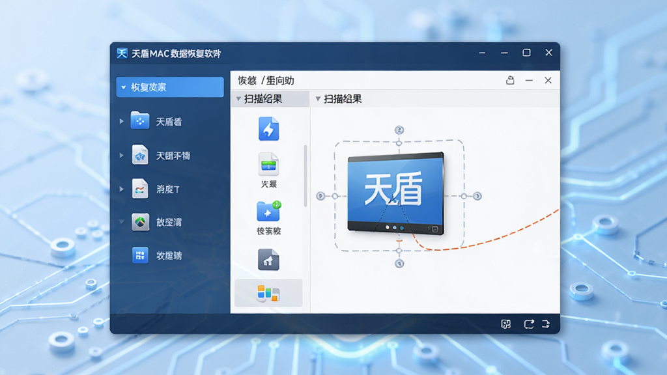667x375 pixels.
Task: Choose the blue lightning-bolt file icon
Action: (x=268, y=128)
